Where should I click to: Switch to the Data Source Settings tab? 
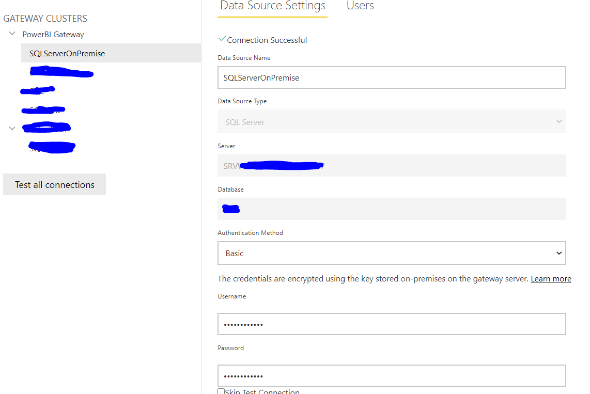[x=272, y=6]
